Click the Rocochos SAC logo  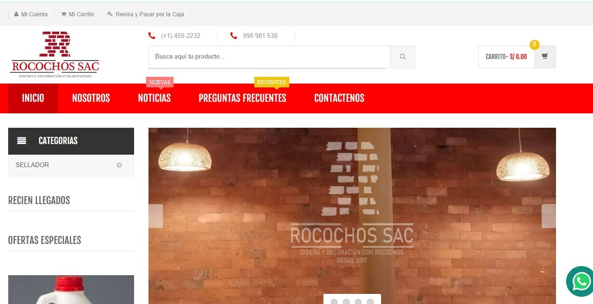[54, 54]
